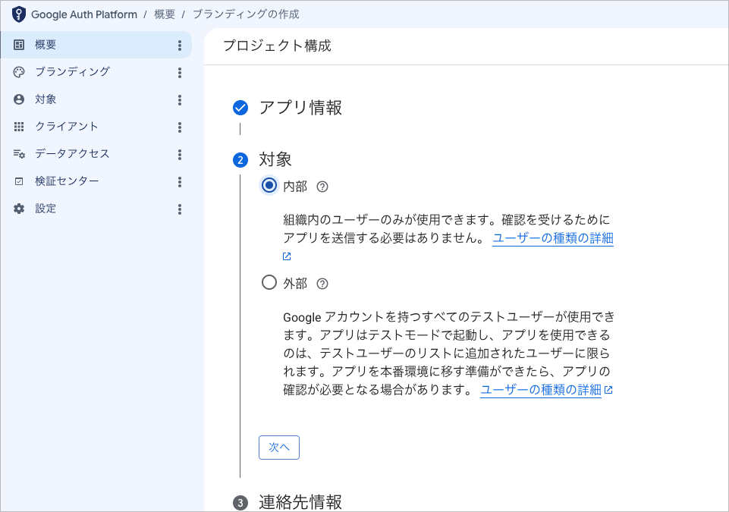
Task: Open the three-dot menu for 設定
Action: point(180,209)
